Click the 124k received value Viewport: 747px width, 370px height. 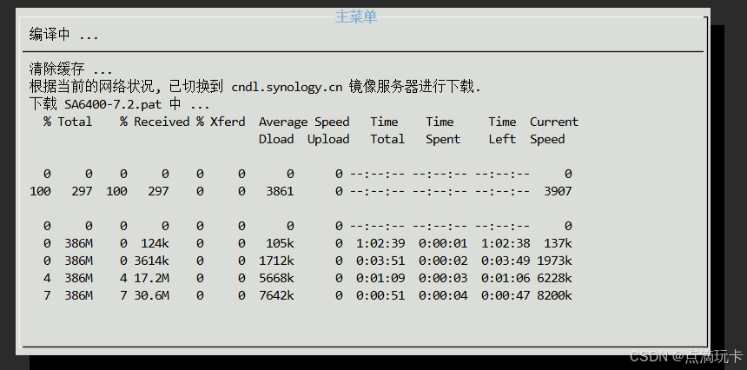click(155, 243)
